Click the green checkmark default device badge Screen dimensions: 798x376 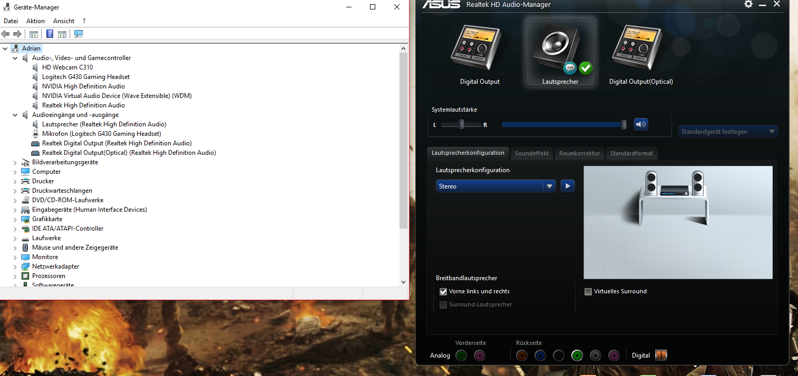[586, 68]
